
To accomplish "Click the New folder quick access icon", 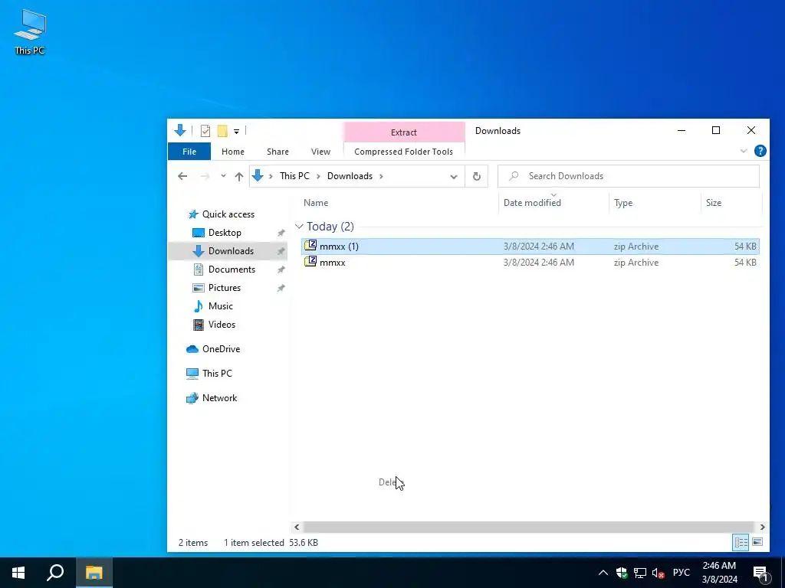I will (222, 131).
